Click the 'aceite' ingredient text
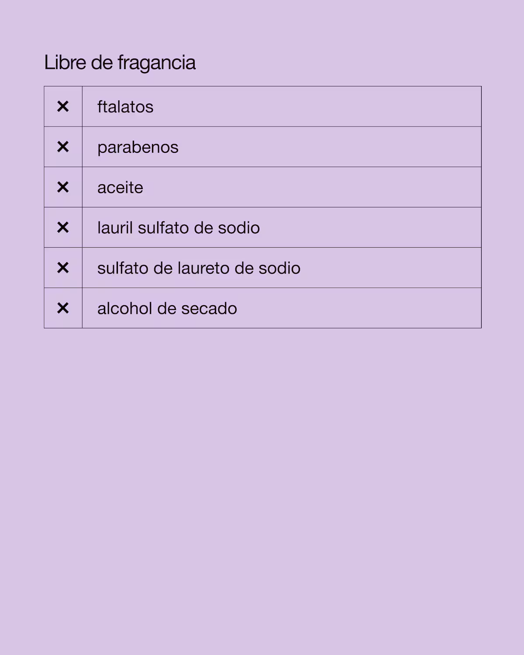The image size is (524, 655). 120,188
